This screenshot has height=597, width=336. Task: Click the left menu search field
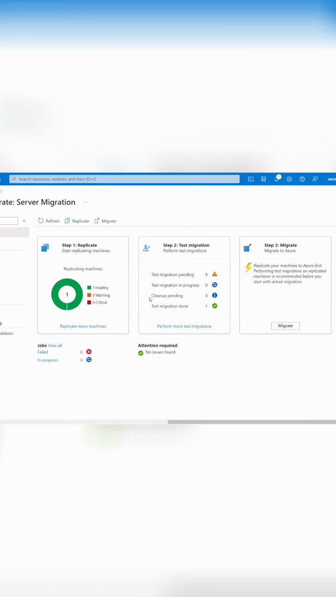coord(9,221)
